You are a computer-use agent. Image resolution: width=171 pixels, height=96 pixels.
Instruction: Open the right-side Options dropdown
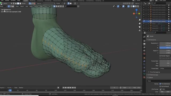coord(138,3)
